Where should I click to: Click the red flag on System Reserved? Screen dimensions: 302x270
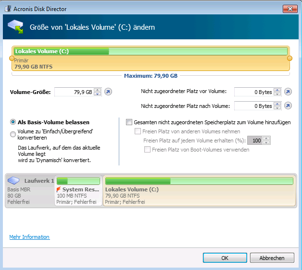(59, 189)
